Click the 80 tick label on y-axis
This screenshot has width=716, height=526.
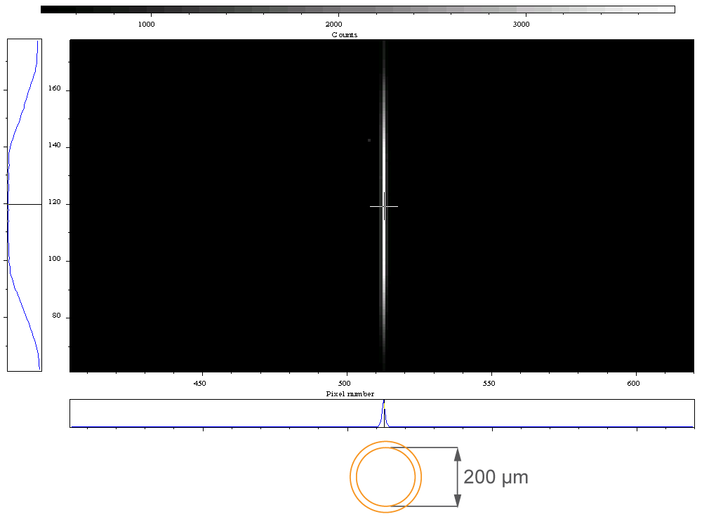[56, 315]
